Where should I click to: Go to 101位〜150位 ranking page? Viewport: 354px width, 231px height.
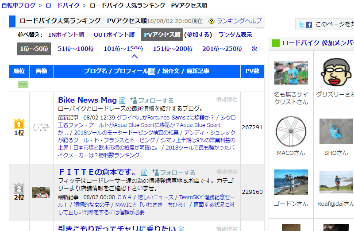tap(123, 49)
